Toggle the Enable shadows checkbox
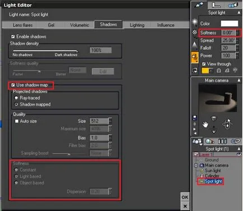243x211 pixels. 13,36
